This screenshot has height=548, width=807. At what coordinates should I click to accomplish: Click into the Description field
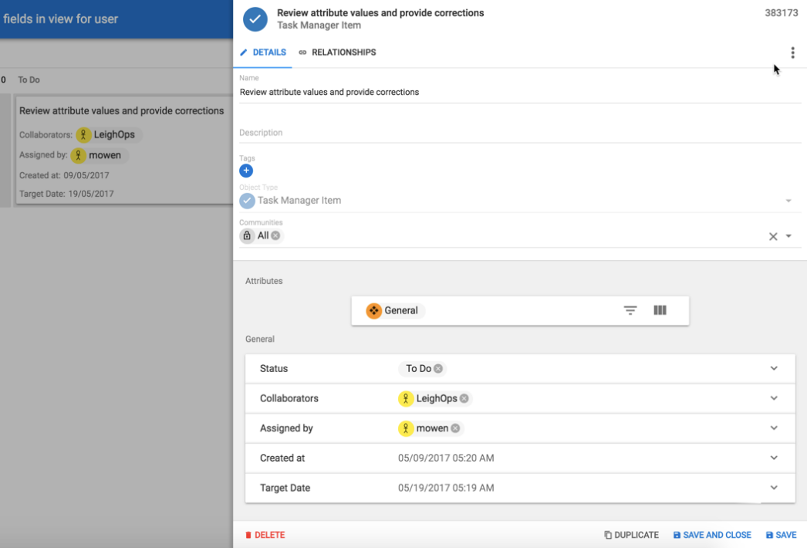[517, 133]
